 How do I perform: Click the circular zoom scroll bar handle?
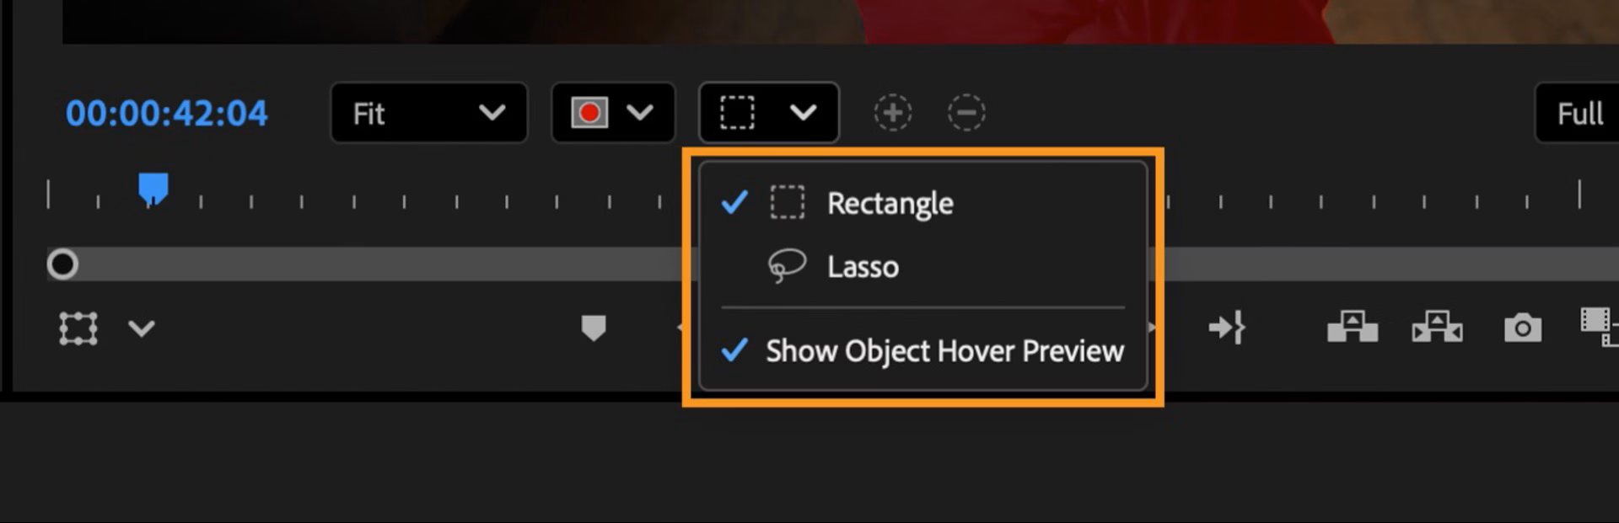coord(62,264)
